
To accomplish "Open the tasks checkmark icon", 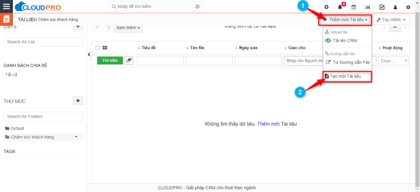I will (x=382, y=7).
